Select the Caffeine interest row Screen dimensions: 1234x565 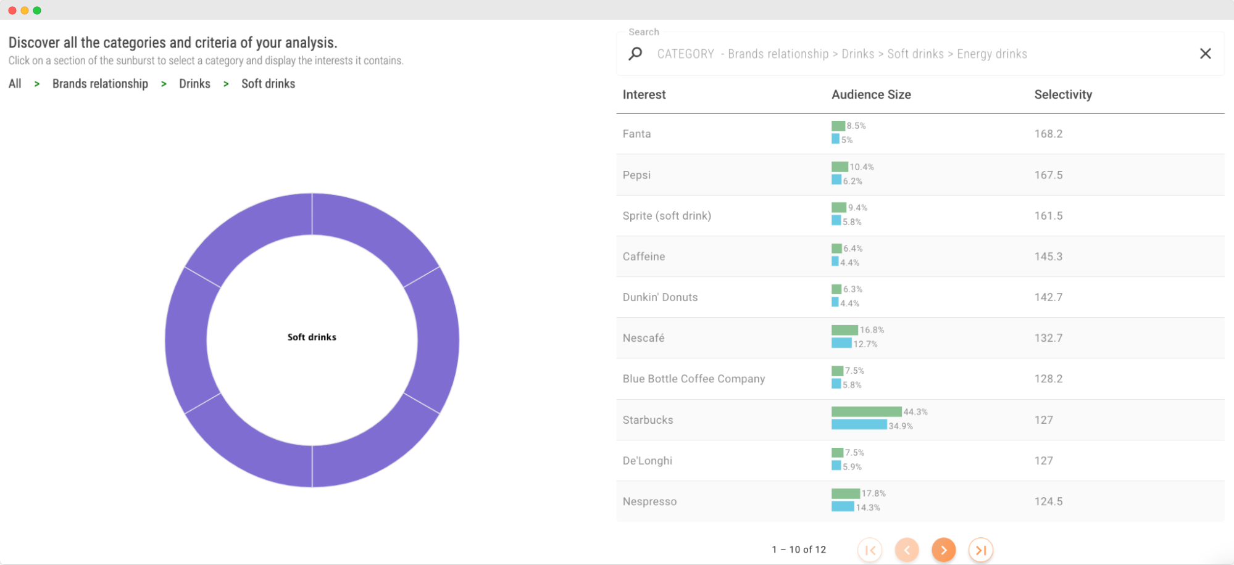pyautogui.click(x=920, y=256)
